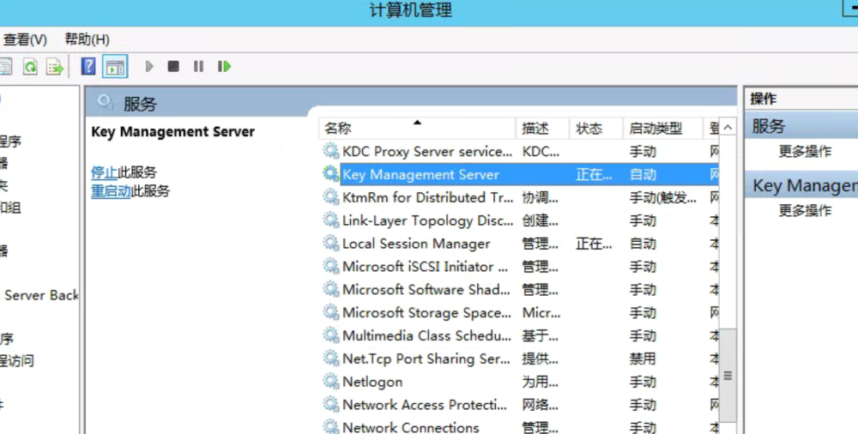Click Micr... description of Storage Space row
The height and width of the screenshot is (434, 858).
coord(541,312)
